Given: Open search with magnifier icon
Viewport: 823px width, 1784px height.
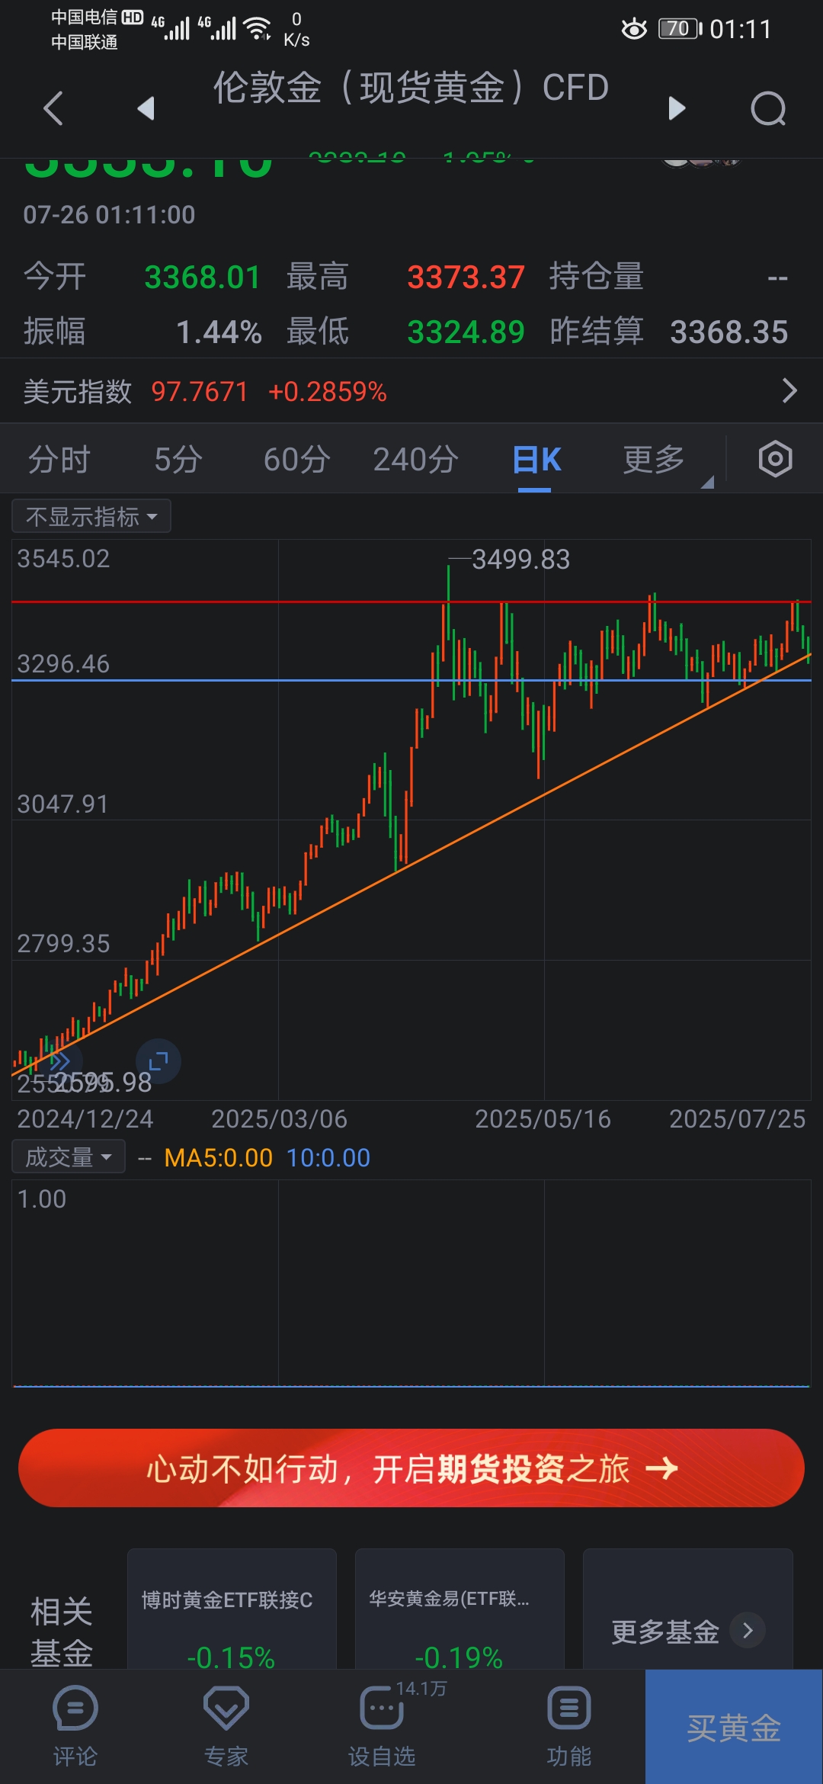Looking at the screenshot, I should click(767, 108).
